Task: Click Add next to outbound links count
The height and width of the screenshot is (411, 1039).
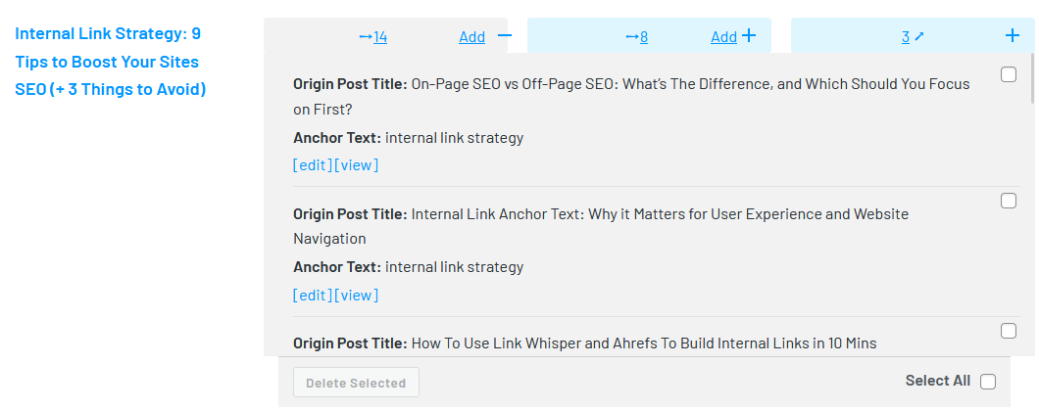Action: pos(723,37)
